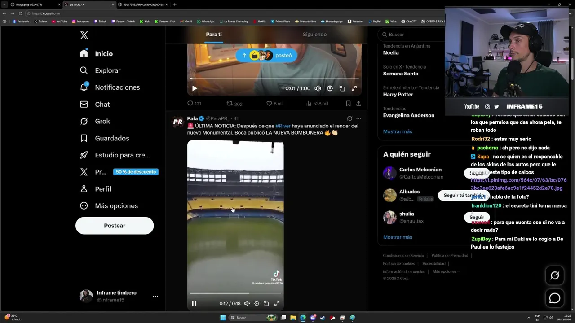This screenshot has height=323, width=575.
Task: Pop out the 0:18 video in picture-in-picture
Action: point(266,304)
